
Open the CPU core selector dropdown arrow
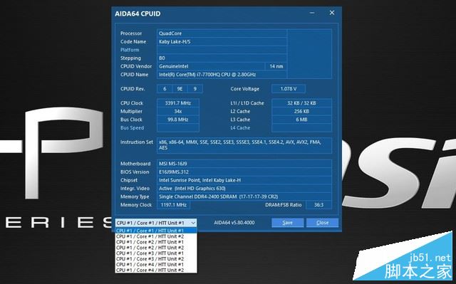(193, 223)
